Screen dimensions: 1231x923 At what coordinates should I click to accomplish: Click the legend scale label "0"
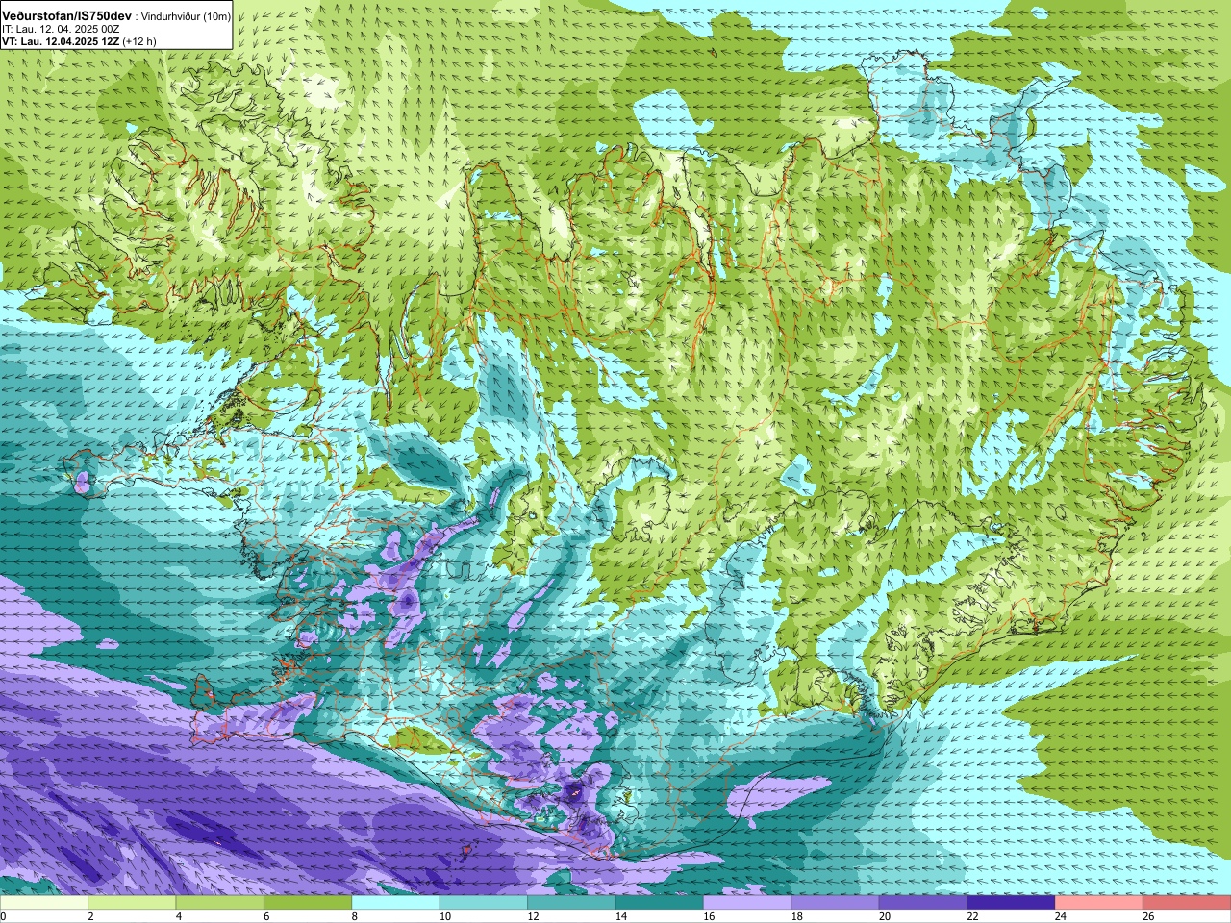click(3, 916)
